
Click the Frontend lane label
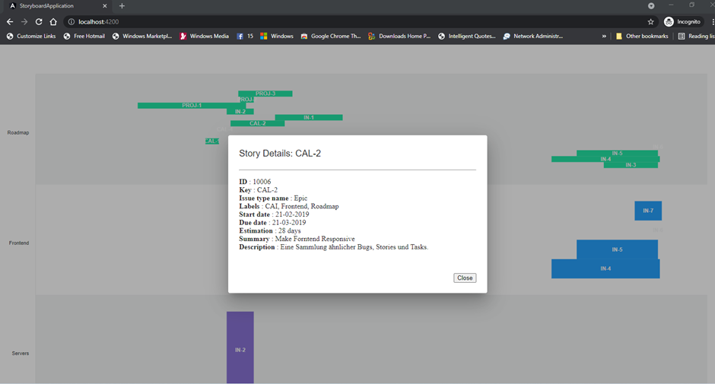(19, 243)
